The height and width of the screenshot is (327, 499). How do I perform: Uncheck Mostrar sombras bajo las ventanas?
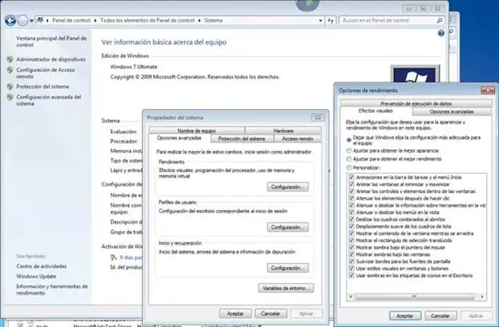[x=352, y=254]
